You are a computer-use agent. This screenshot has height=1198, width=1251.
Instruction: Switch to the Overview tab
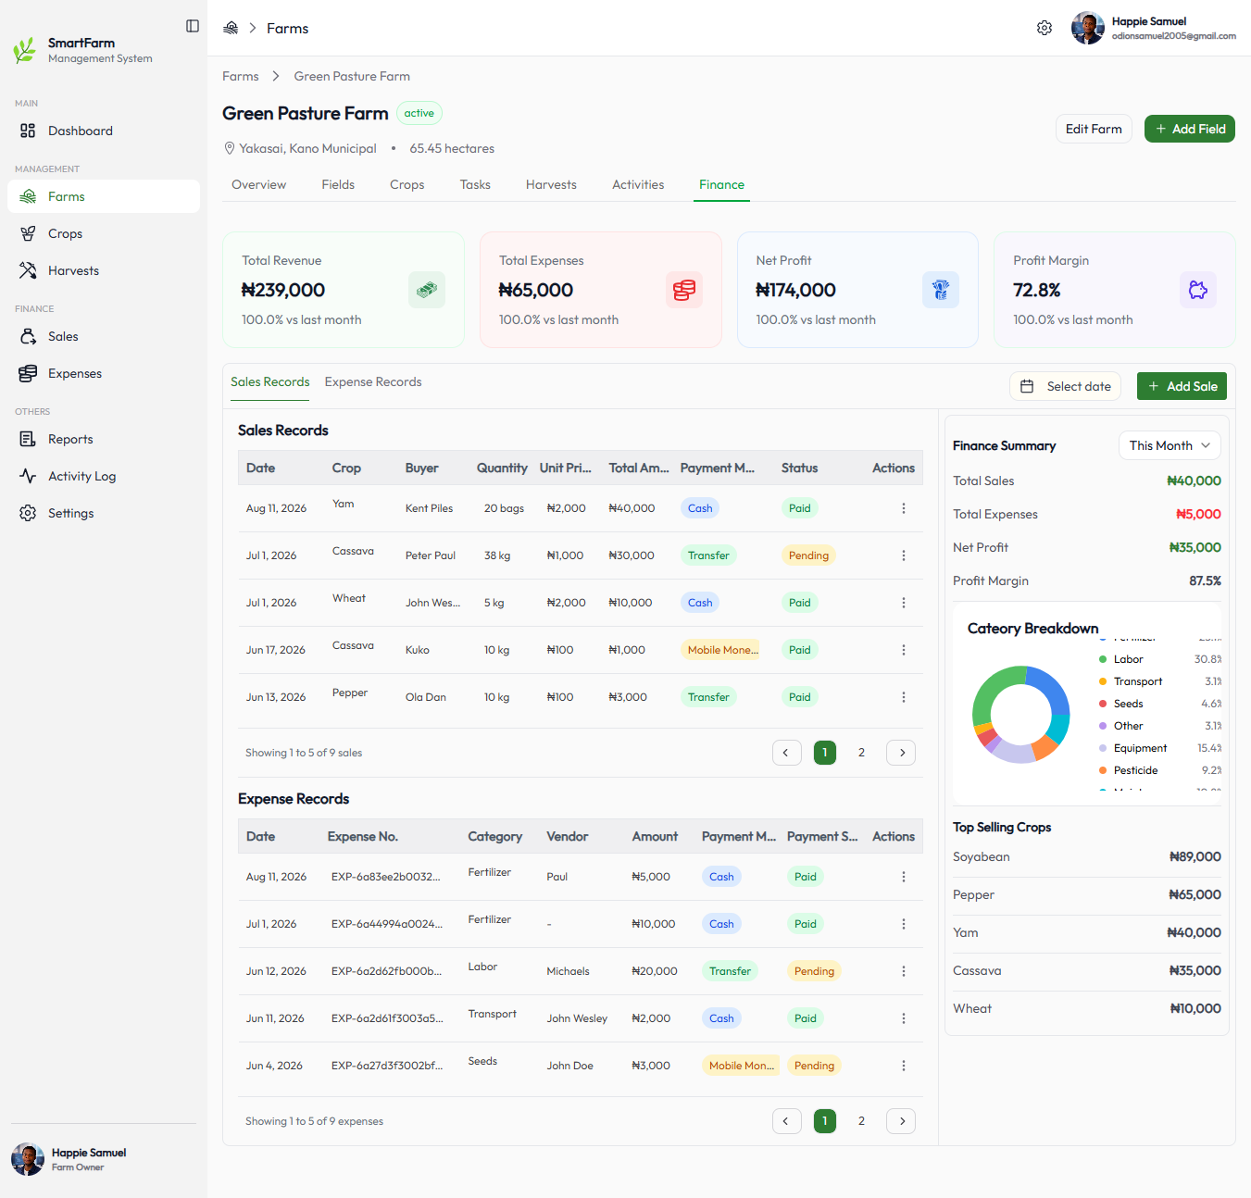point(259,184)
